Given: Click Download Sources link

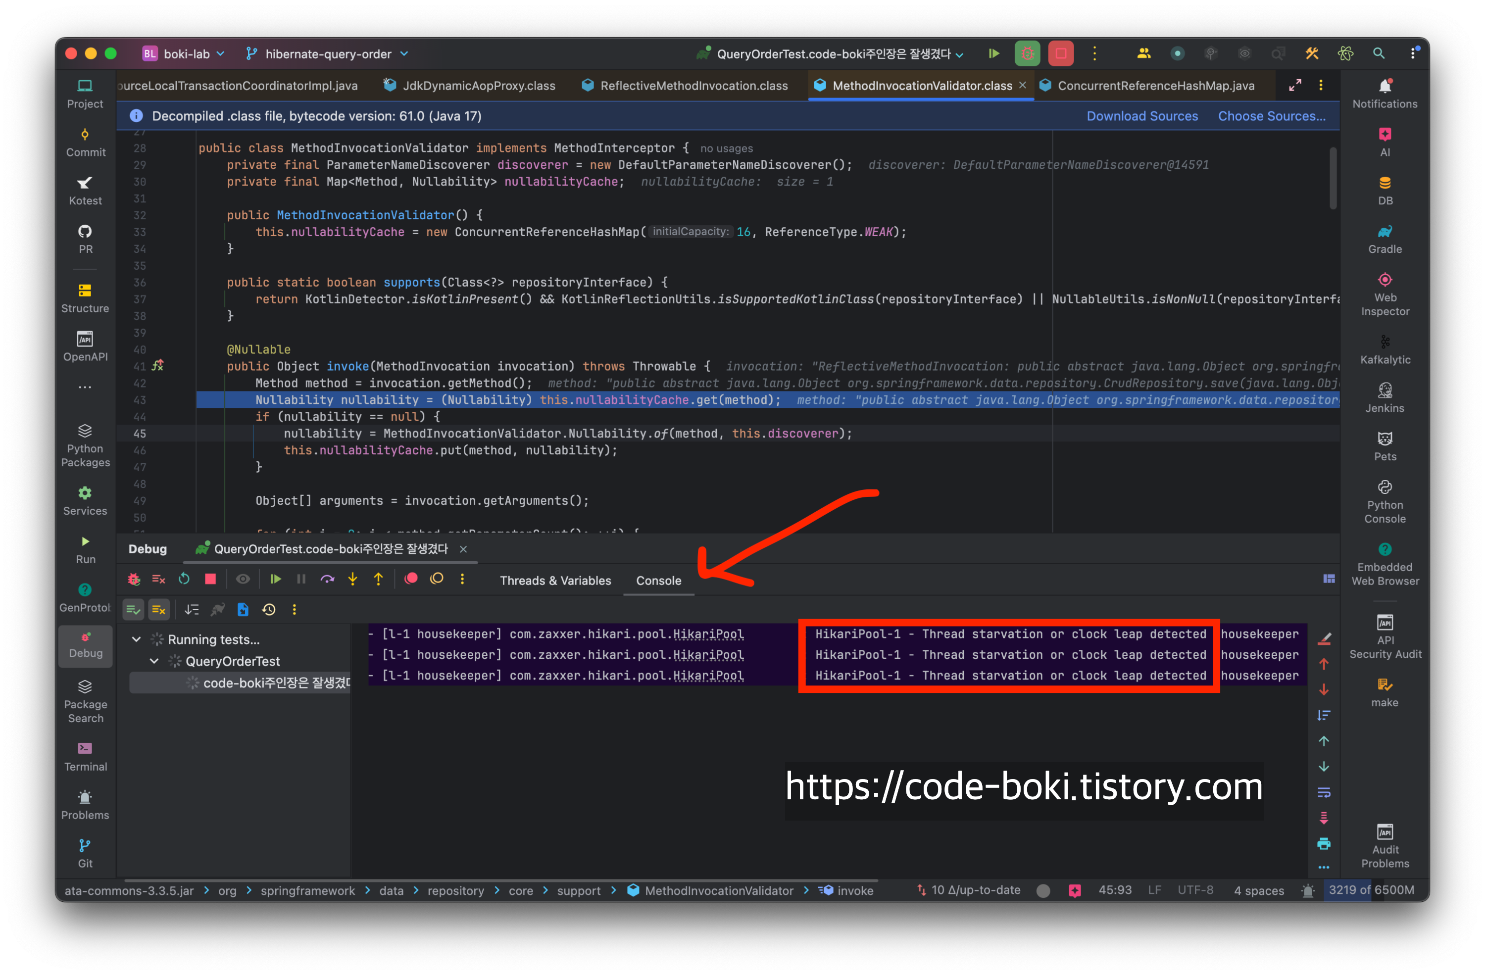Looking at the screenshot, I should [1142, 117].
